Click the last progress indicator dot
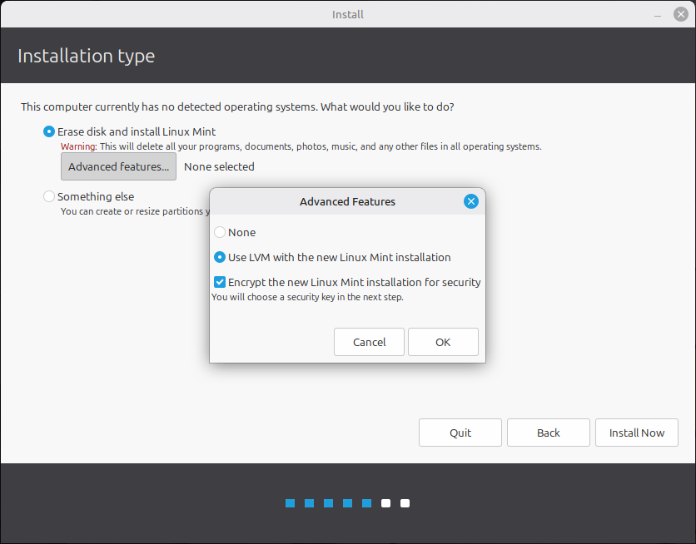This screenshot has height=544, width=696. point(405,503)
